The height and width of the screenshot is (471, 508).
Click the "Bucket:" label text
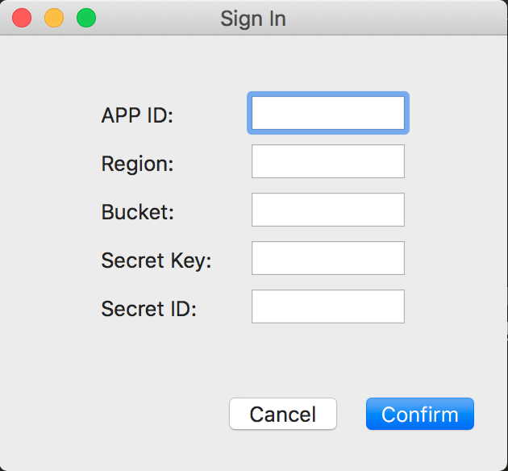[x=137, y=212]
